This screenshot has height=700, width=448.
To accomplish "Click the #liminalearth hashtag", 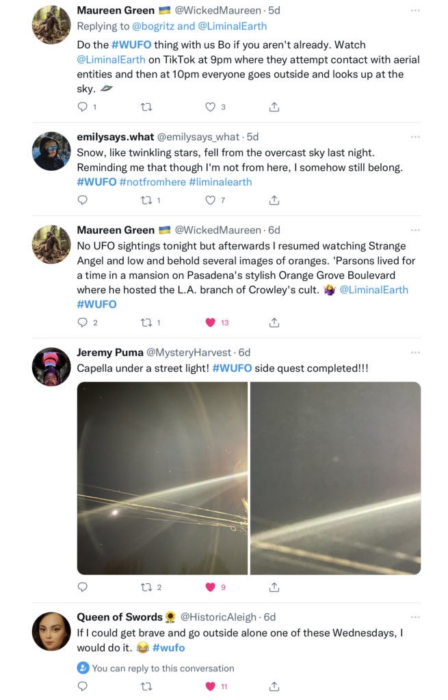I will pyautogui.click(x=221, y=182).
